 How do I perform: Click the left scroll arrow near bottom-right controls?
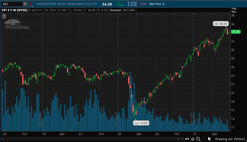(x=178, y=139)
